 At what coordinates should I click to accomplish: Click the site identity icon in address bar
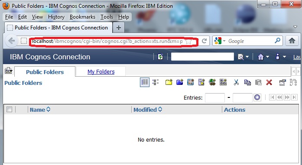point(24,41)
